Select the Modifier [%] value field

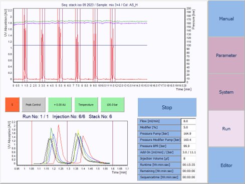point(188,127)
